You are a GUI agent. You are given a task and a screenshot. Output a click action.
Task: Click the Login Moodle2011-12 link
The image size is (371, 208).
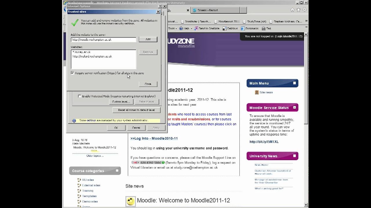288,36
